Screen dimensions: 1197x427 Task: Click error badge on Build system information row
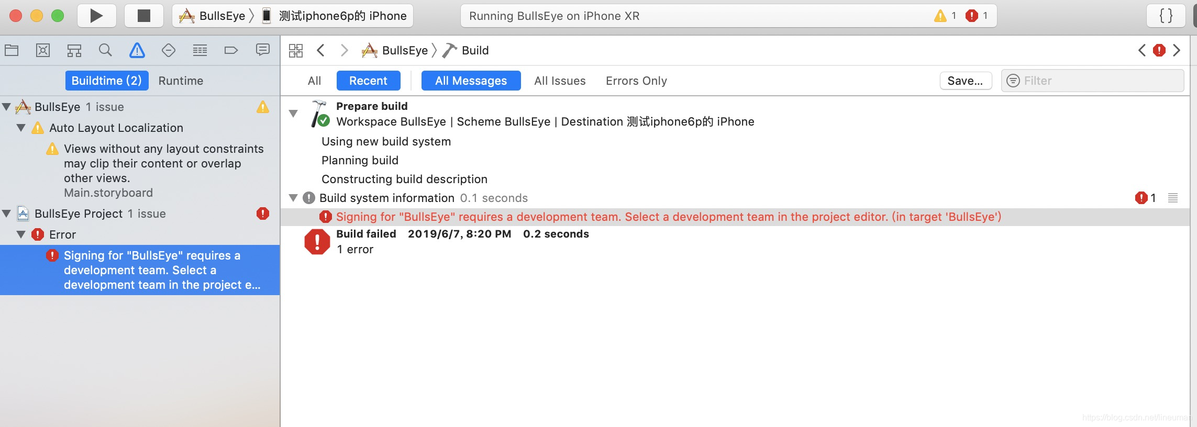click(x=1141, y=198)
